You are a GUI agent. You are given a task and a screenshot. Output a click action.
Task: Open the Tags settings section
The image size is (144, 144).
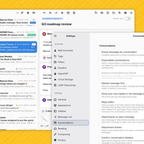coord(71,56)
